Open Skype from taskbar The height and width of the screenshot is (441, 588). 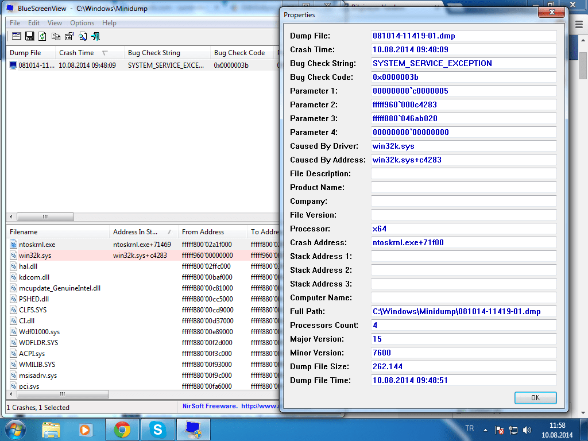(x=158, y=430)
